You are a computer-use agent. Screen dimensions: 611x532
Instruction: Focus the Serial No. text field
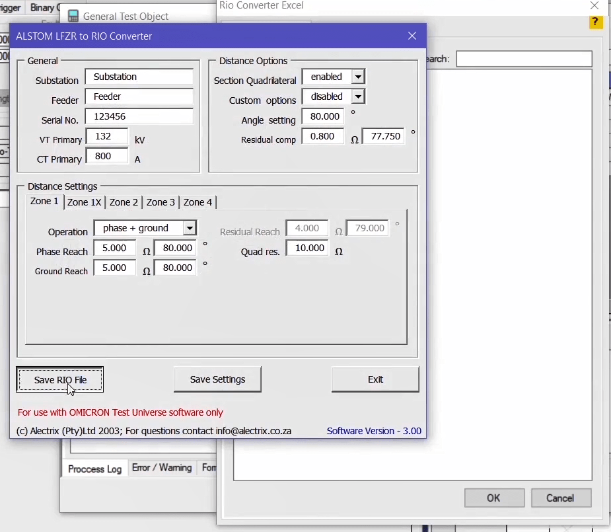[x=139, y=116]
